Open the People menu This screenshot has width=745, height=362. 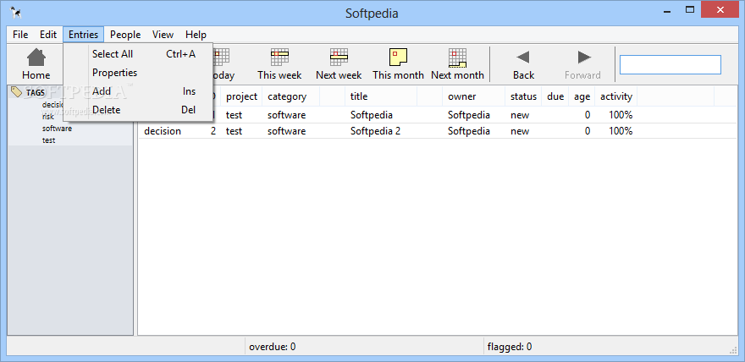(x=125, y=35)
